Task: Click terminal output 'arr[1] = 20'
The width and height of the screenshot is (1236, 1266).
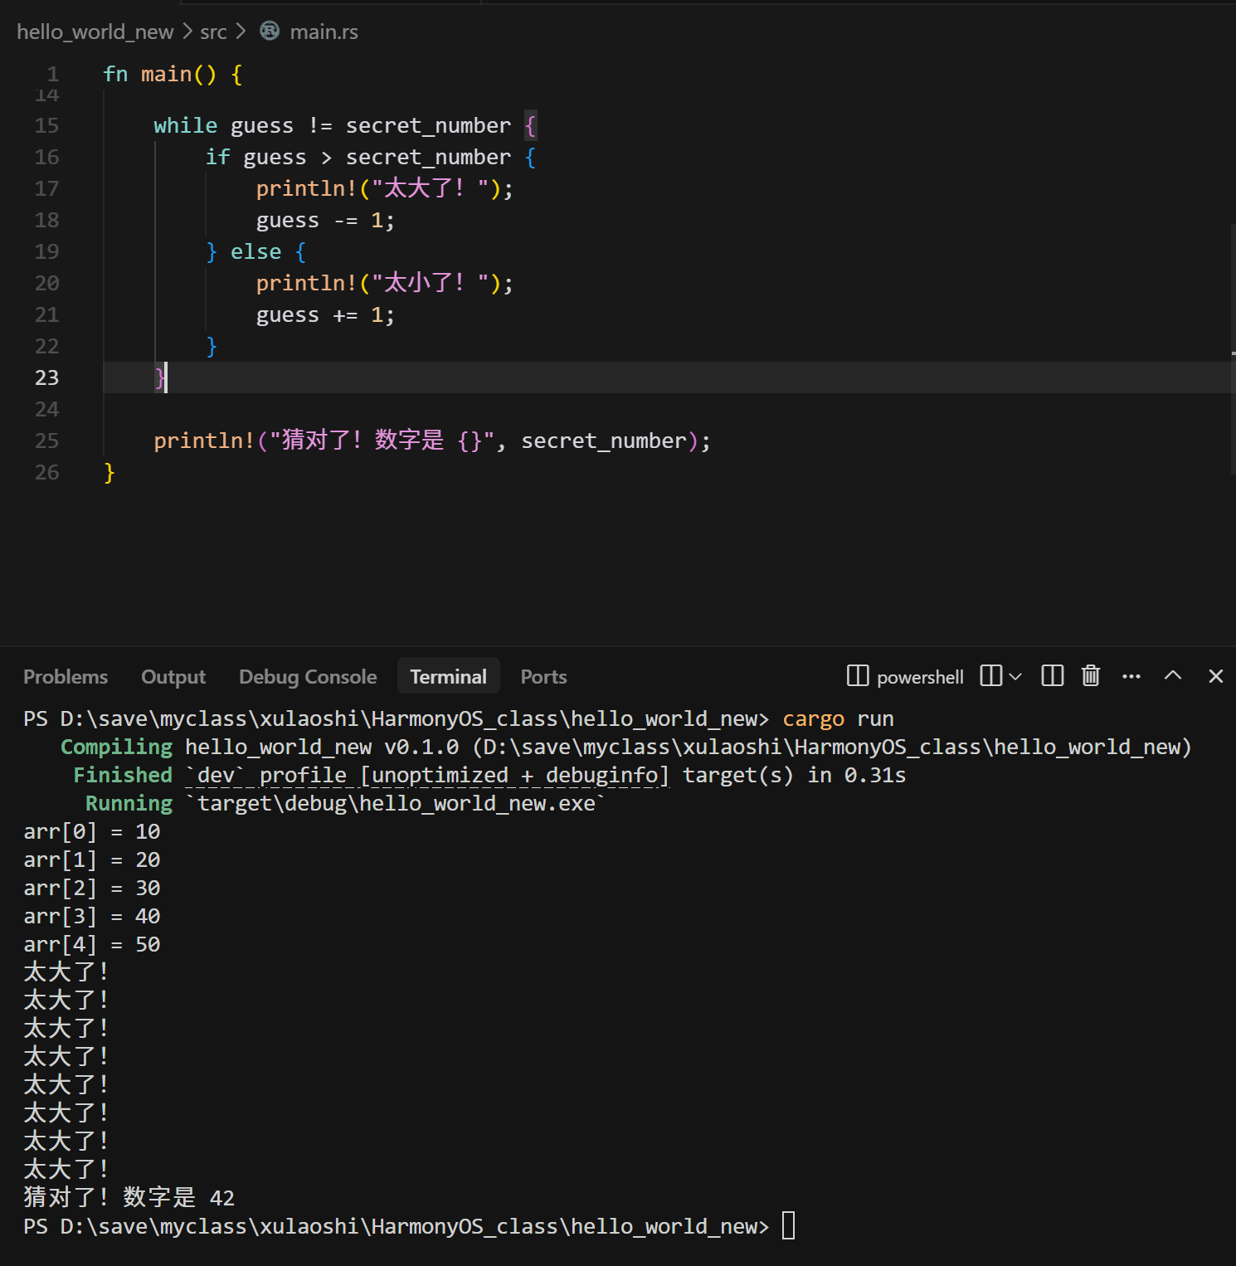Action: coord(92,859)
